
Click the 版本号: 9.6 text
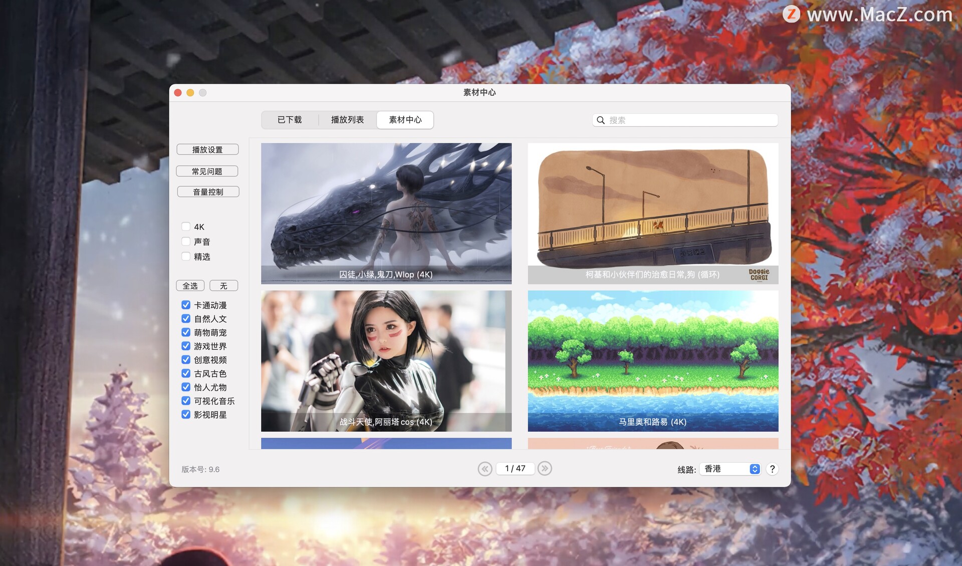(200, 469)
